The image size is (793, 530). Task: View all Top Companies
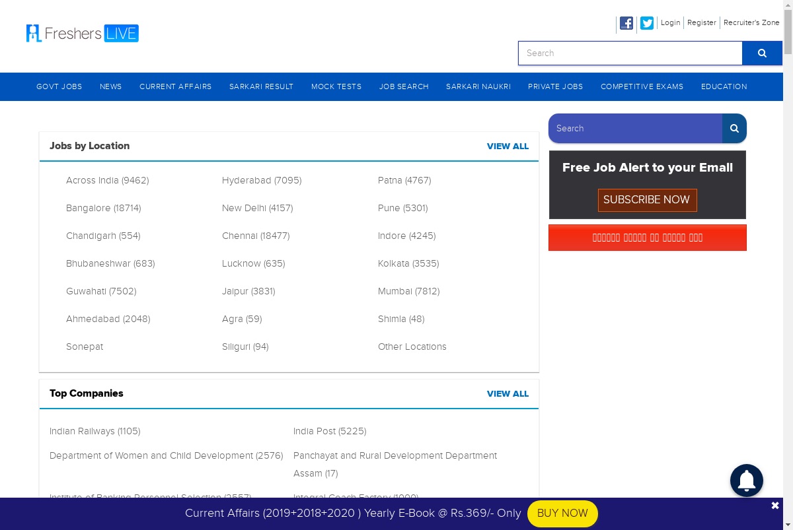coord(508,394)
